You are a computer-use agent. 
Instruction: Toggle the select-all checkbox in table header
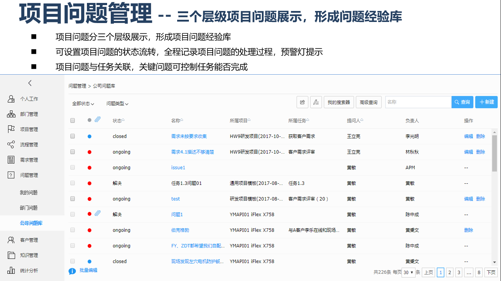pyautogui.click(x=73, y=120)
